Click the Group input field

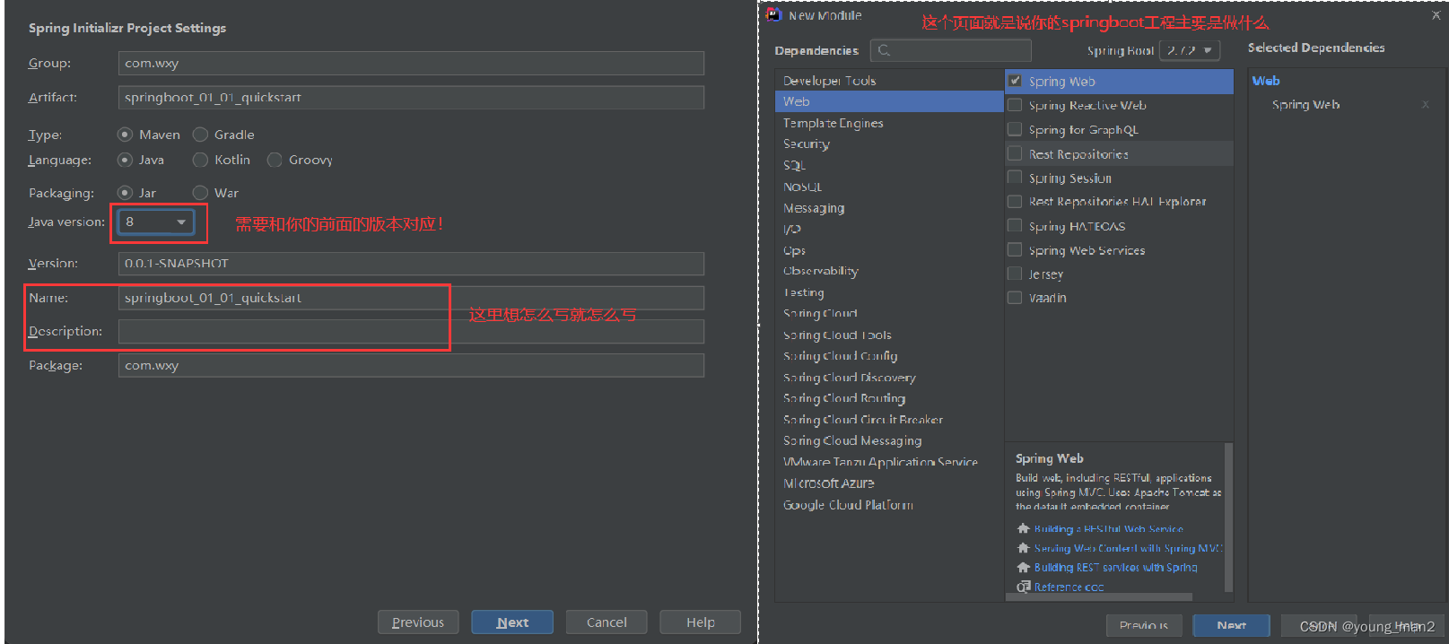pyautogui.click(x=411, y=63)
